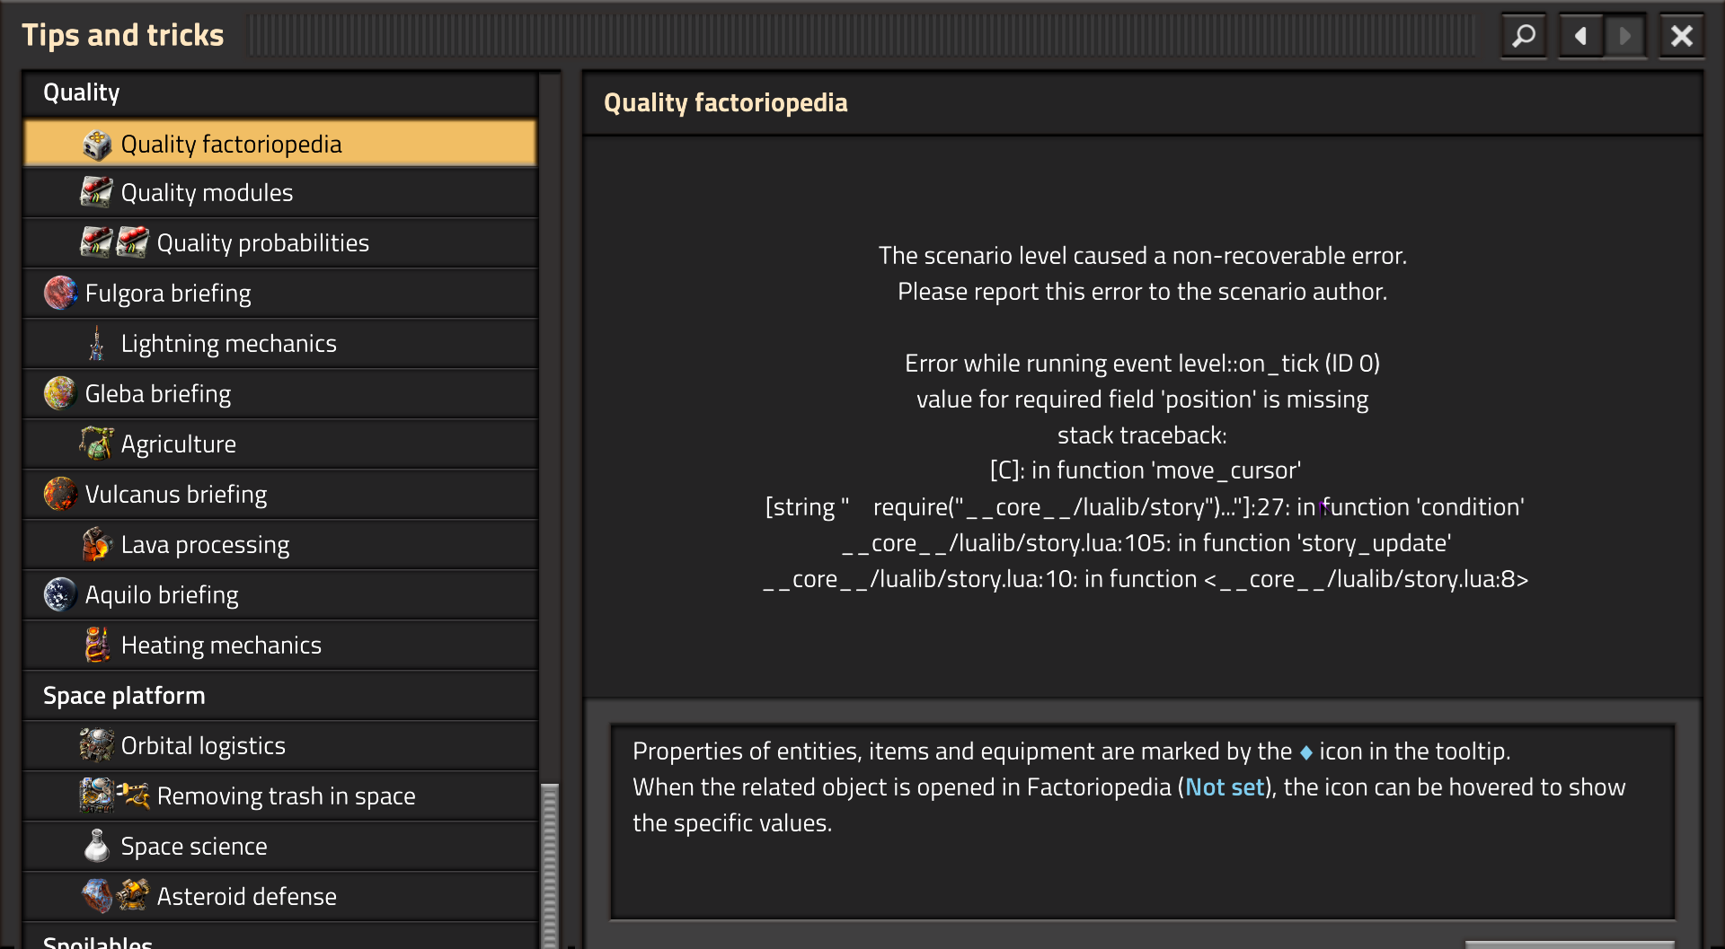Open the Fulgora briefing entry
This screenshot has height=949, width=1725.
click(280, 293)
